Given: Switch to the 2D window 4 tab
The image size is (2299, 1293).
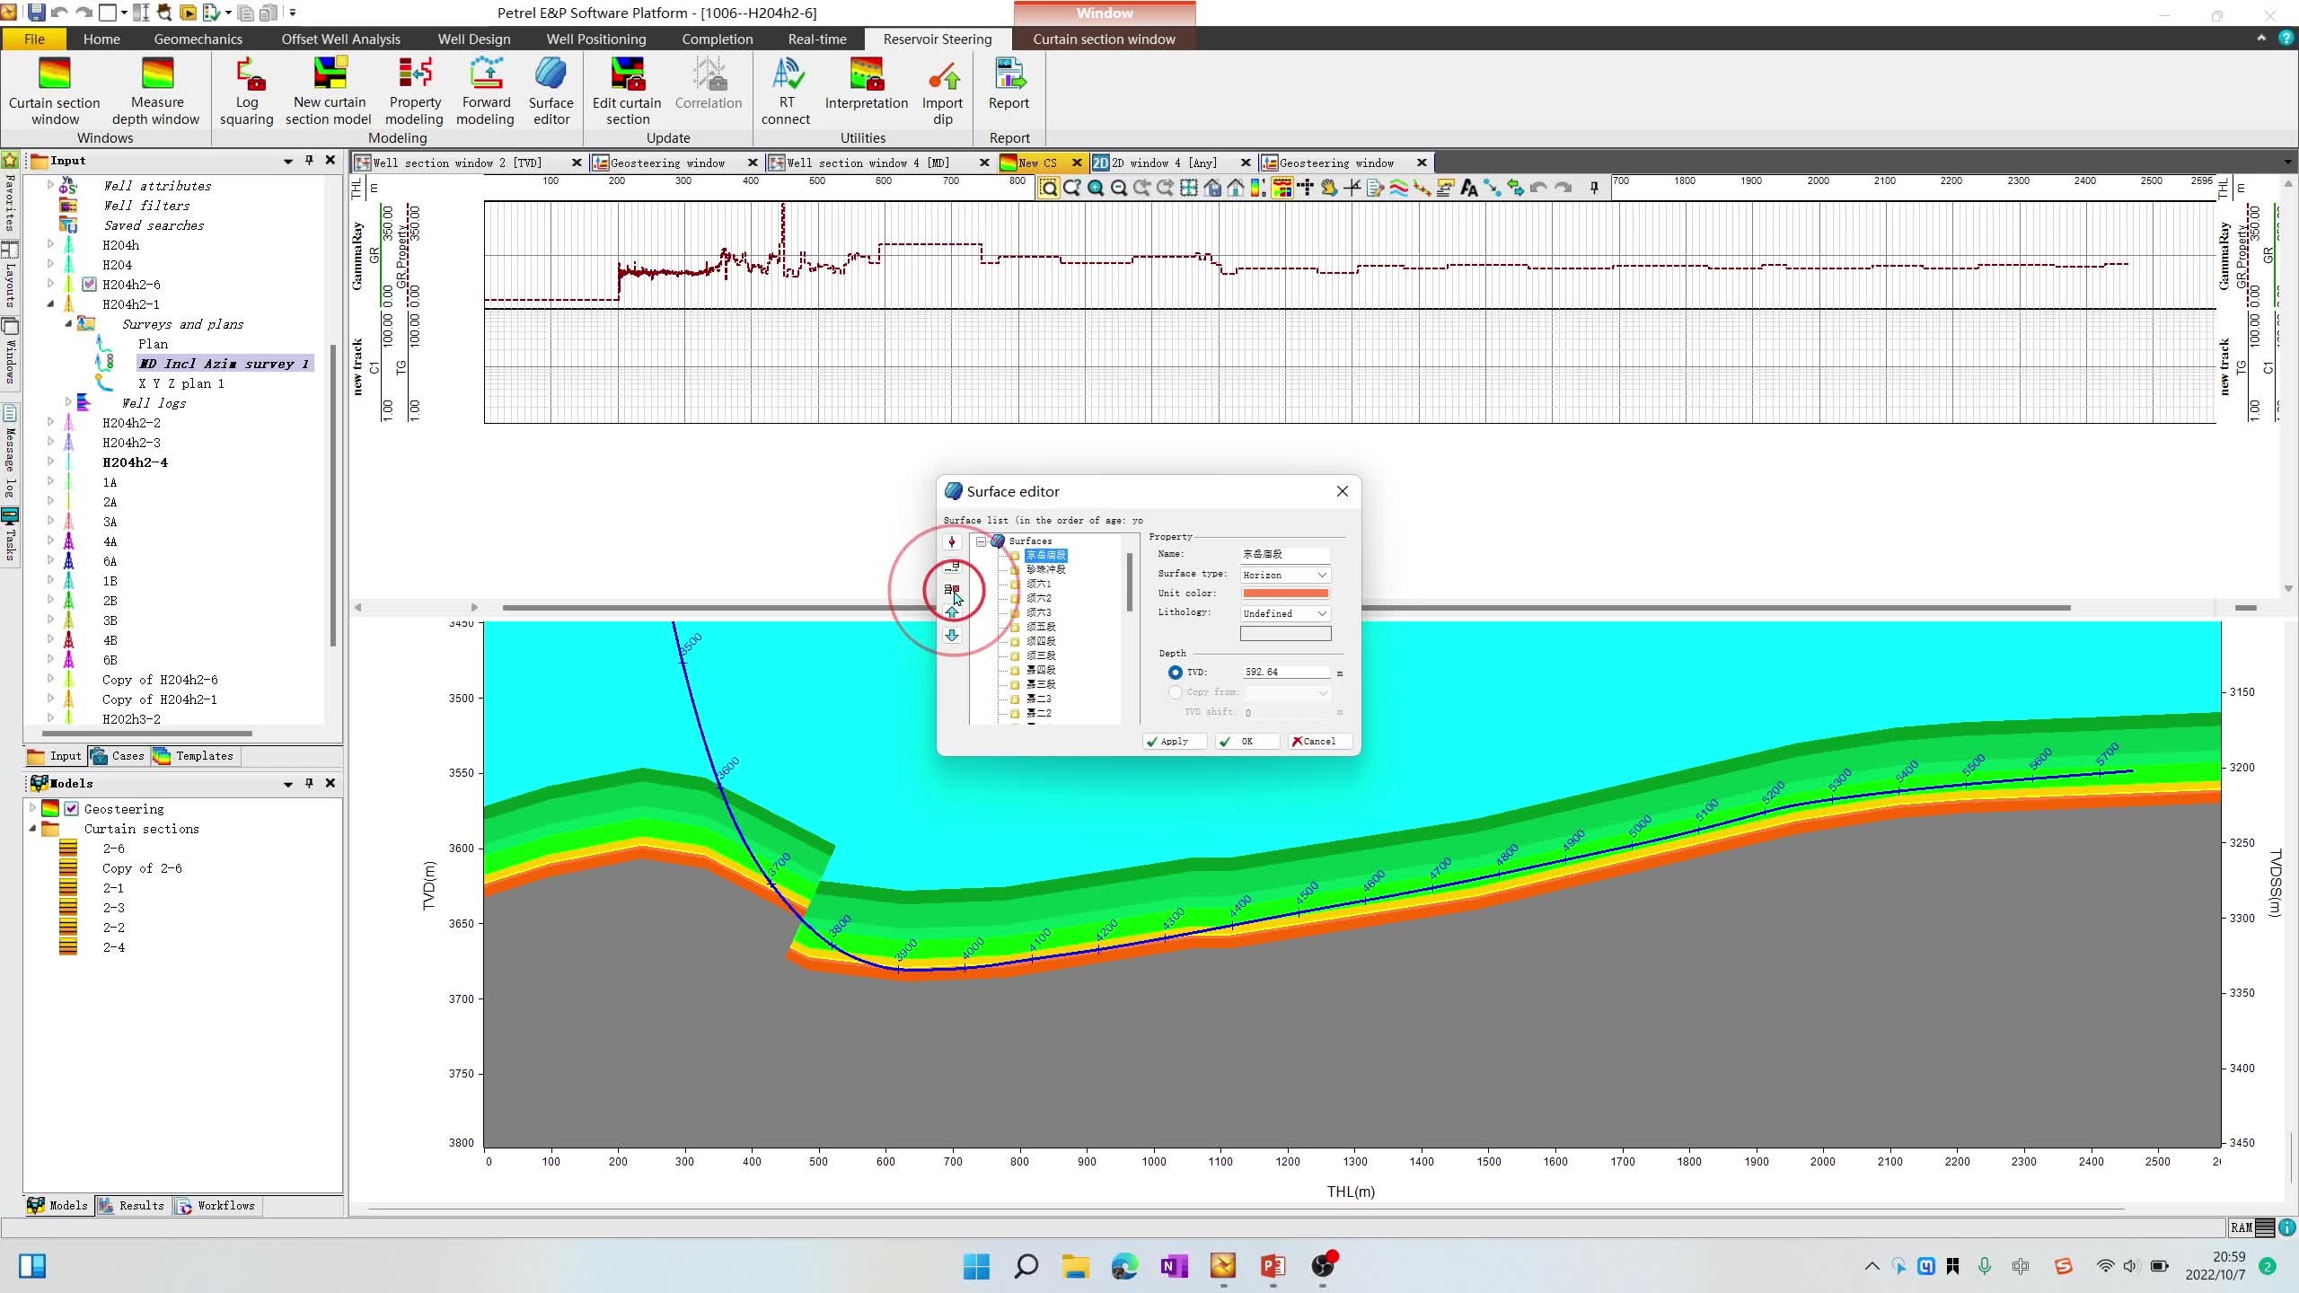Looking at the screenshot, I should 1163,163.
